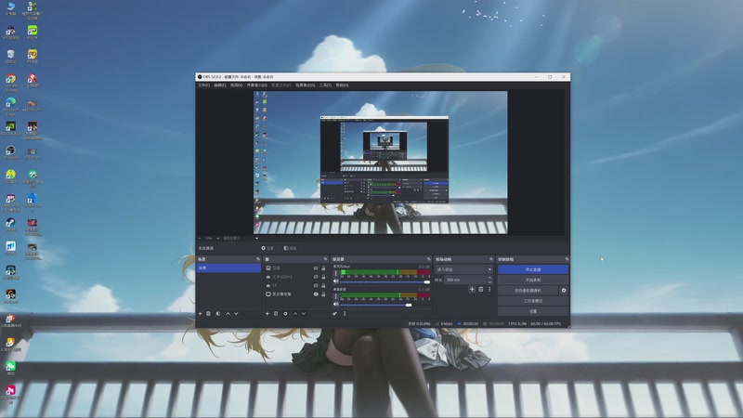Open the 停靠窗口(D) menu
Viewport: 743px width, 418px height.
pyautogui.click(x=257, y=85)
